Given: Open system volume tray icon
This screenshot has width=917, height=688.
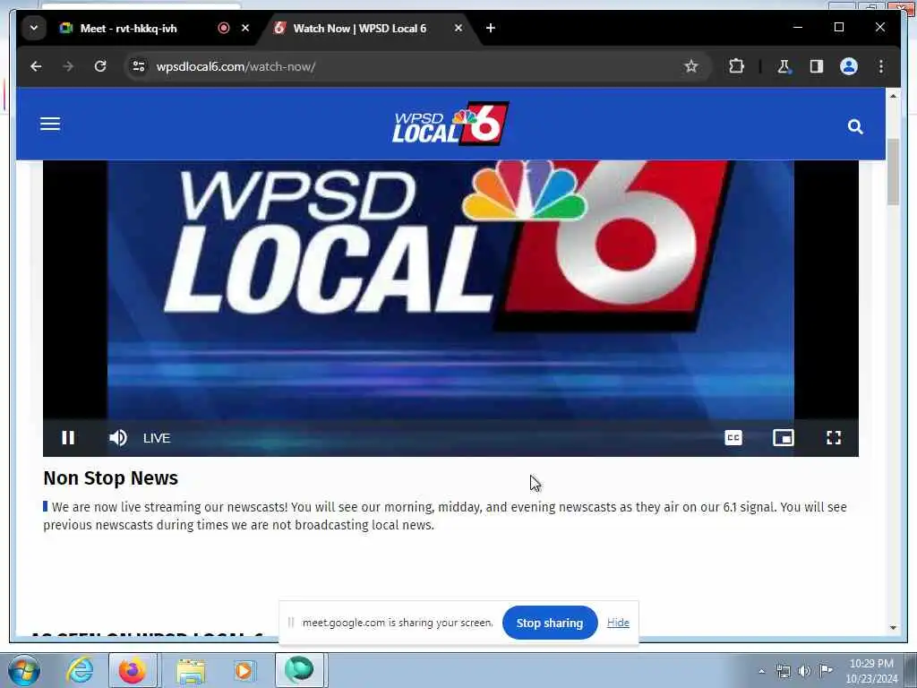Looking at the screenshot, I should [805, 671].
